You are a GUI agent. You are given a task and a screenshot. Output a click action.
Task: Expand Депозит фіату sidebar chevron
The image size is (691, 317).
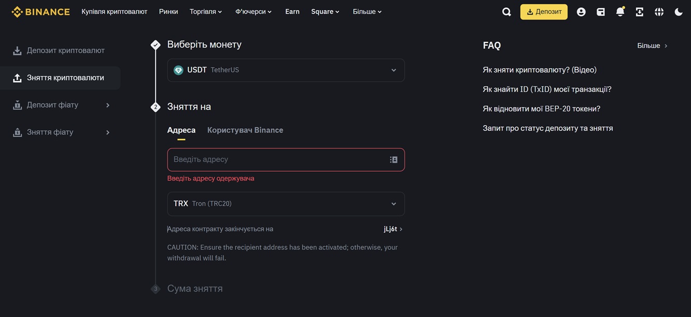coord(108,105)
